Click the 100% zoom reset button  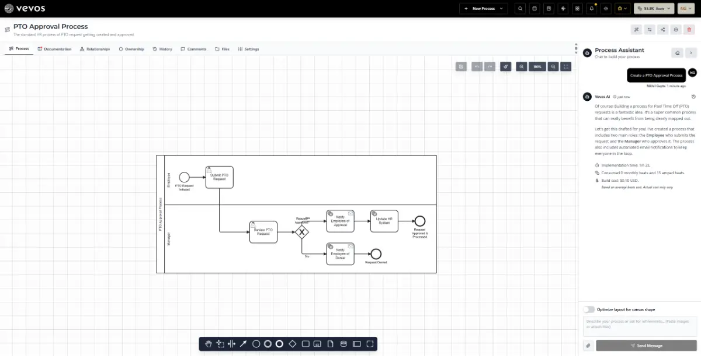[x=537, y=67]
